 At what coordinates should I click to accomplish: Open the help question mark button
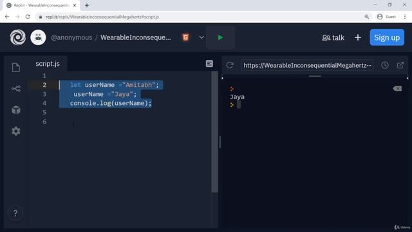15,213
